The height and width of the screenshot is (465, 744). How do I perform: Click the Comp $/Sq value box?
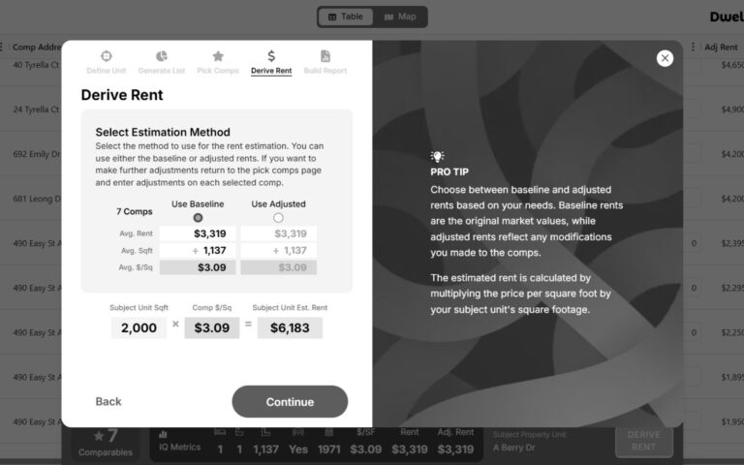(x=212, y=327)
